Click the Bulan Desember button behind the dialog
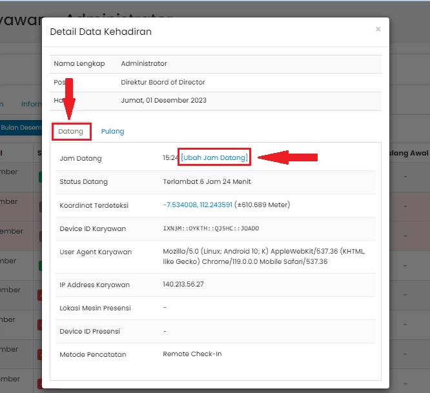 (x=21, y=128)
